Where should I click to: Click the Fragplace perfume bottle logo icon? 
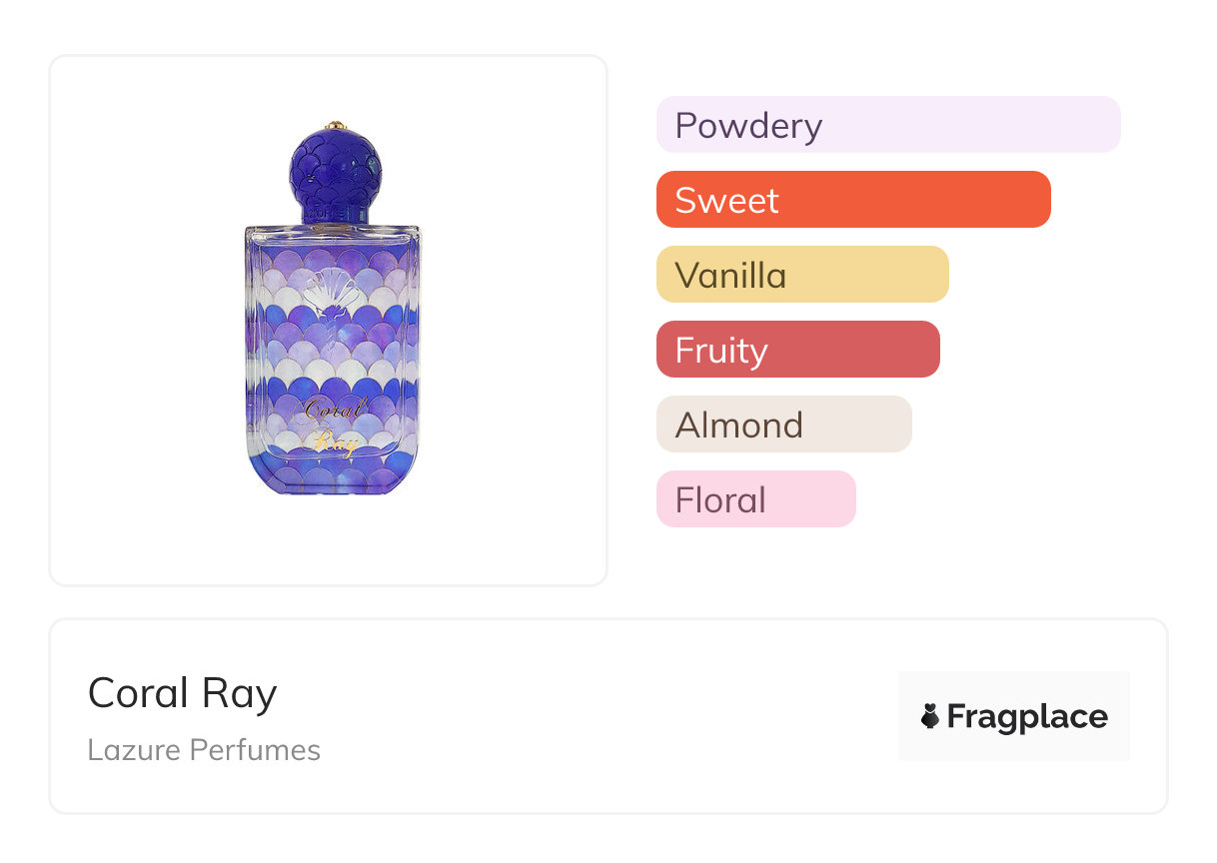pos(930,716)
